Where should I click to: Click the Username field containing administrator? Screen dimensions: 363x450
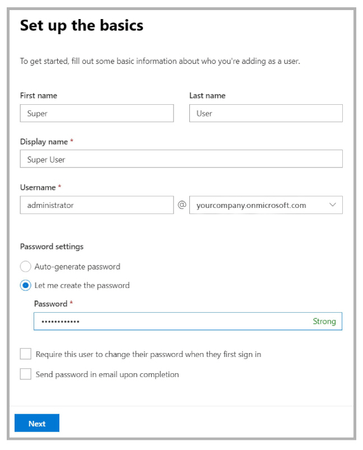tap(97, 205)
